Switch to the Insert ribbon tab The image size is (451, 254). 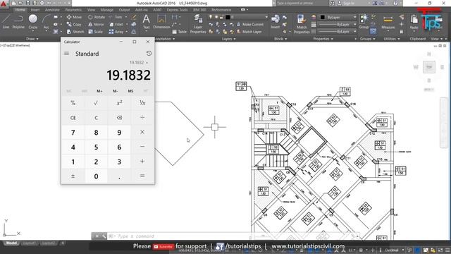pyautogui.click(x=35, y=10)
